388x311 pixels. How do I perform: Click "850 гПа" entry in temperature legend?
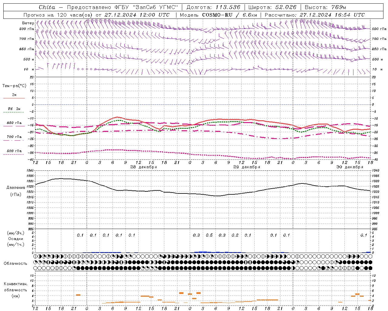coord(14,123)
